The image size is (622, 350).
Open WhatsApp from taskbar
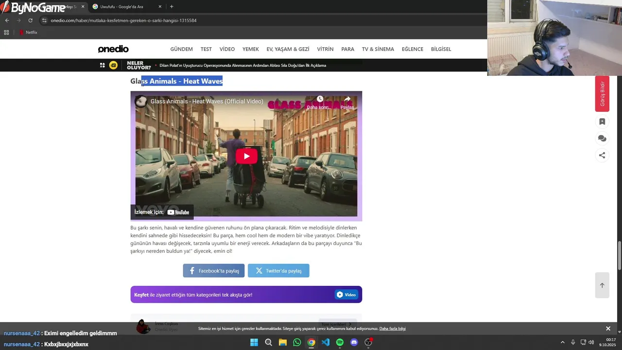click(297, 342)
